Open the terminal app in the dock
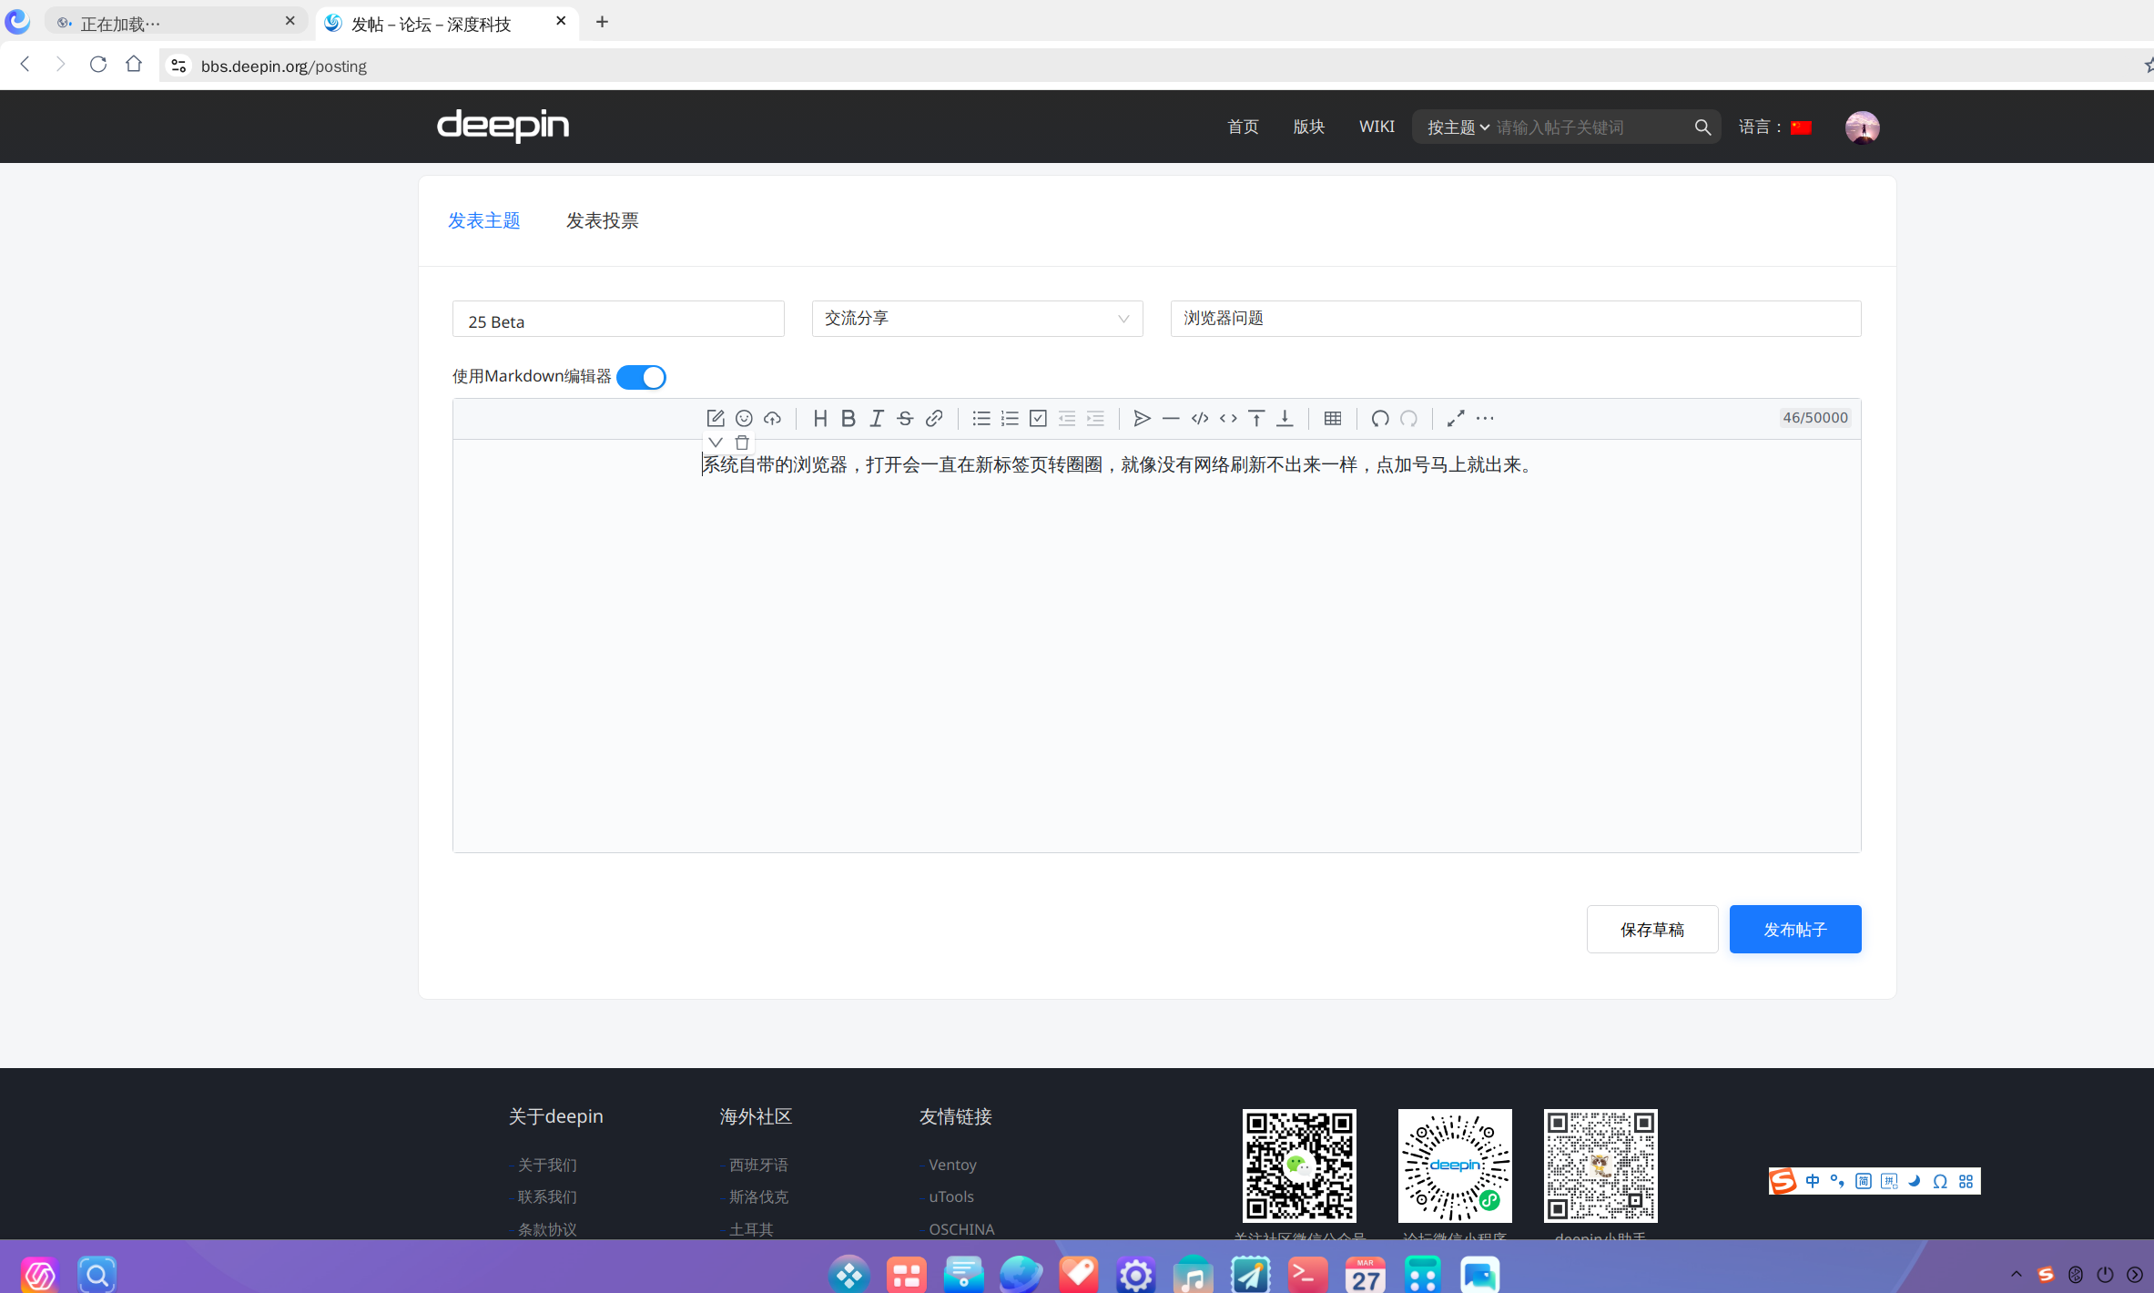 (1307, 1274)
